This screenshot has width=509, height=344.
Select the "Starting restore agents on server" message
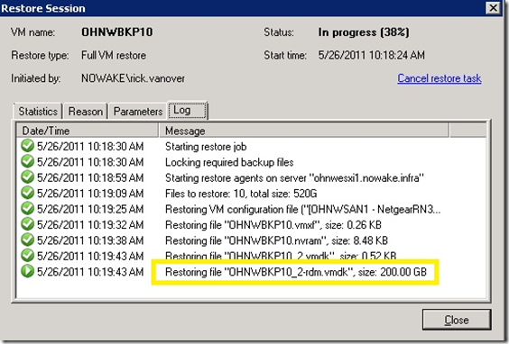[294, 177]
